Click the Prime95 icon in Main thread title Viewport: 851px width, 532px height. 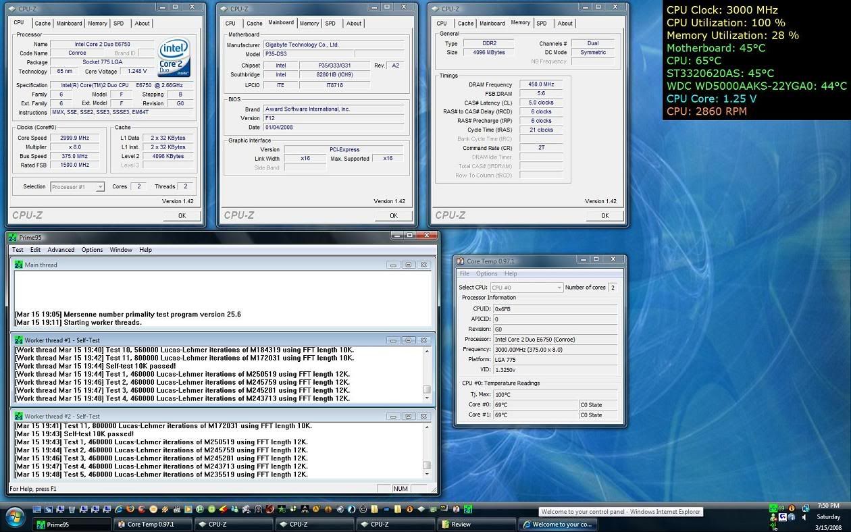[x=19, y=265]
